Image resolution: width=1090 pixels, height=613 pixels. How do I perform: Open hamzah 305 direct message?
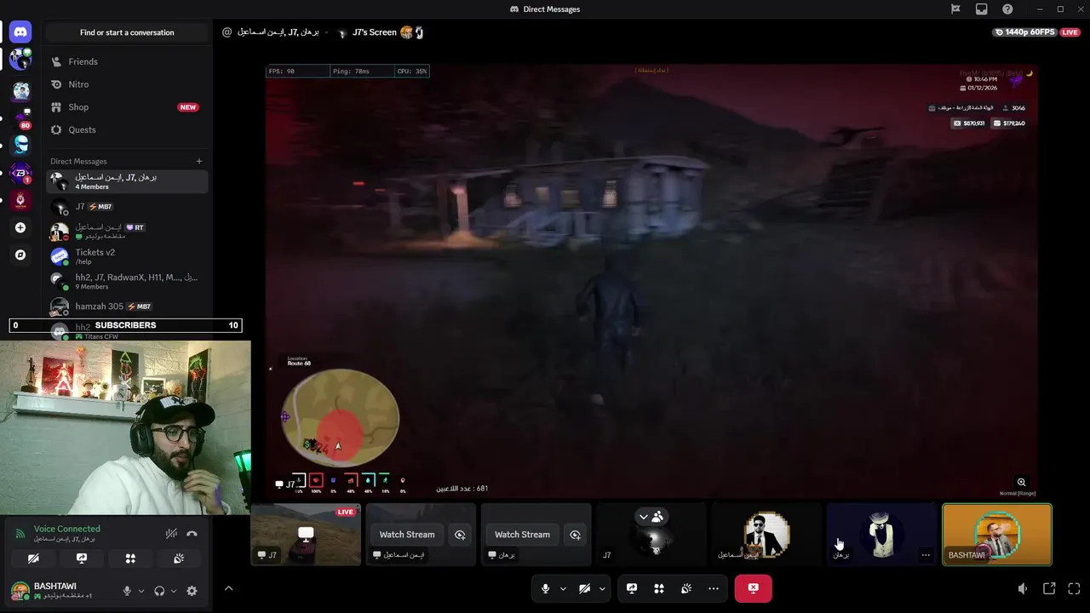click(x=127, y=306)
